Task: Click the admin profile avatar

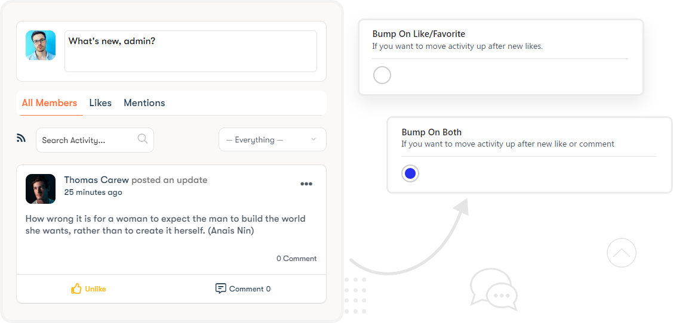Action: pos(41,45)
